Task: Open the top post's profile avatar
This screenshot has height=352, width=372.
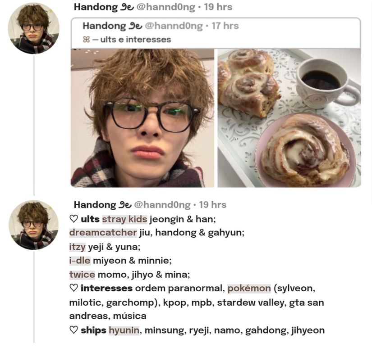Action: coord(34,28)
